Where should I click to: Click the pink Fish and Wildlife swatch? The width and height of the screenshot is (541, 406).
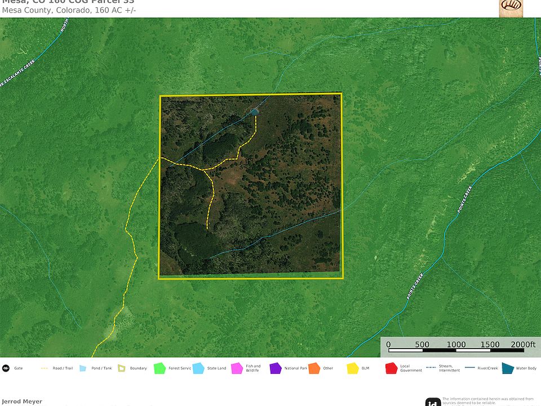(237, 368)
